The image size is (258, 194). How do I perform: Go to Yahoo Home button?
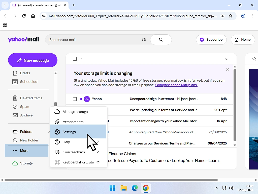pos(243,40)
